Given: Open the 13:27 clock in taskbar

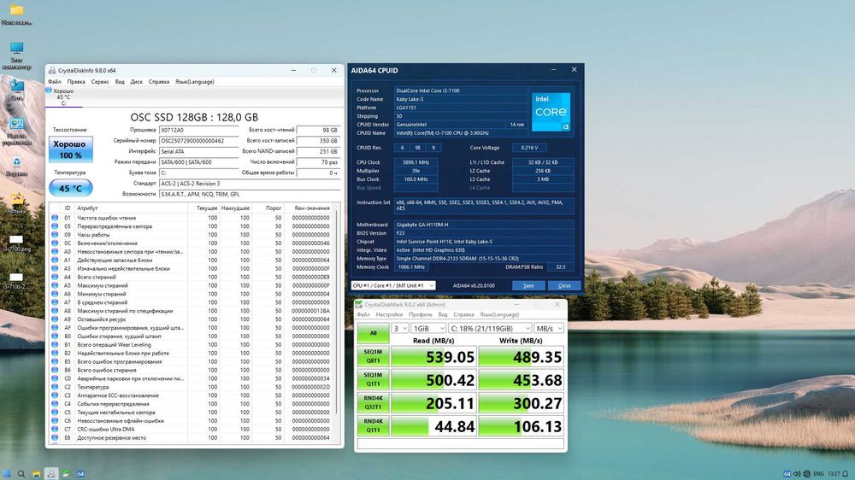Looking at the screenshot, I should coord(834,473).
